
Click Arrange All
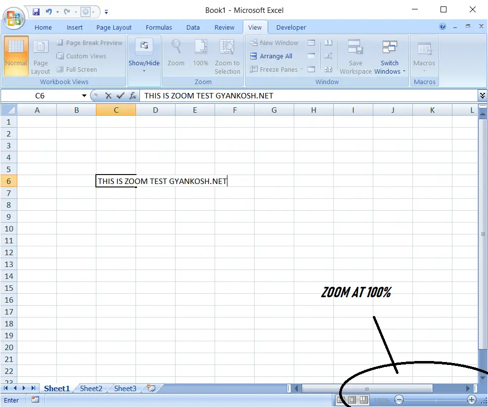tap(271, 56)
